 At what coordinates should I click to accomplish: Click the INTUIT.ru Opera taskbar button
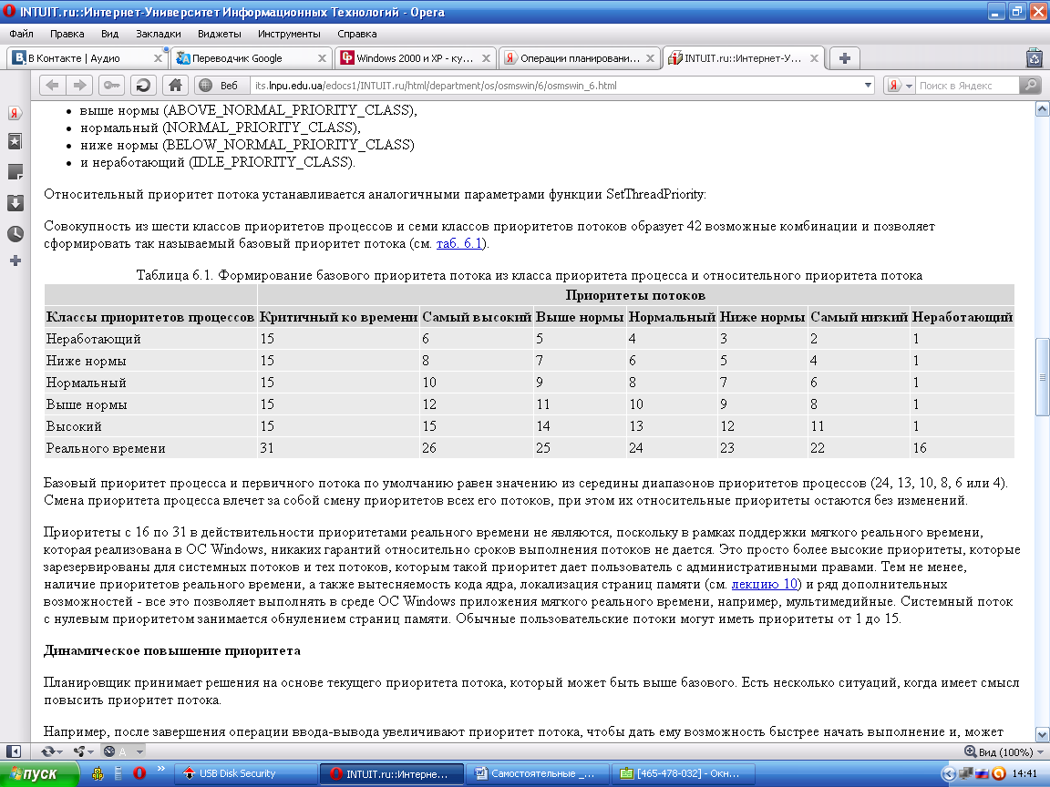coord(391,773)
